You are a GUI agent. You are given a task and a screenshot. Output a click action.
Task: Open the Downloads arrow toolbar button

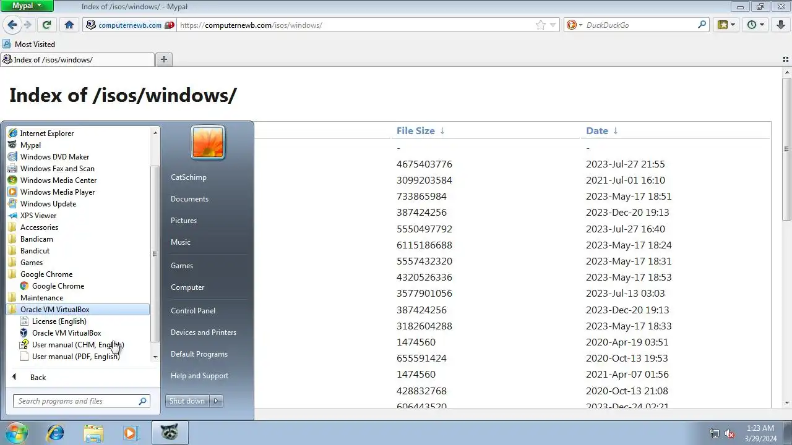(780, 25)
